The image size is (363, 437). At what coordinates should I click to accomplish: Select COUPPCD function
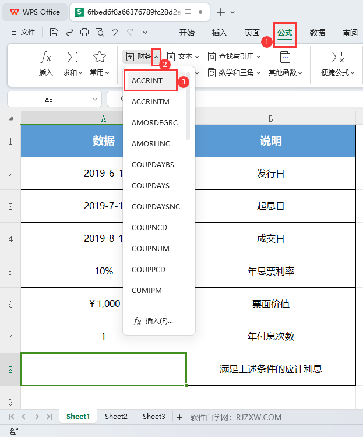(149, 270)
